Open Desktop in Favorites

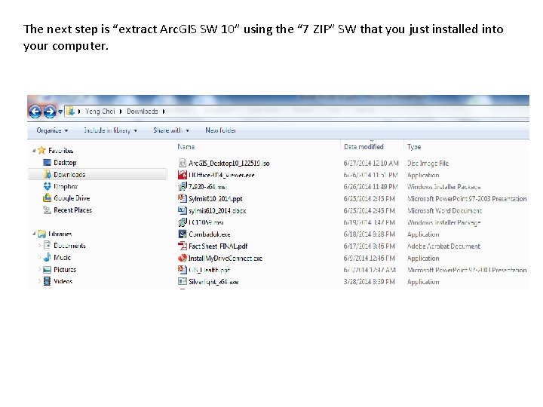tap(65, 163)
